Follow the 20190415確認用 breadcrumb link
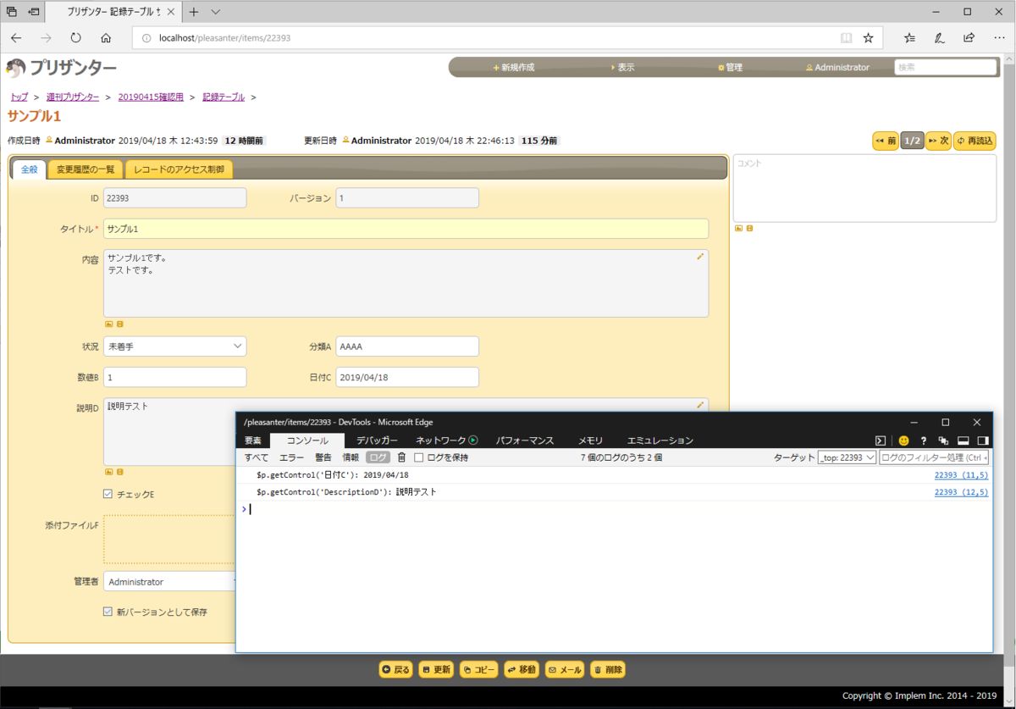 (x=151, y=97)
